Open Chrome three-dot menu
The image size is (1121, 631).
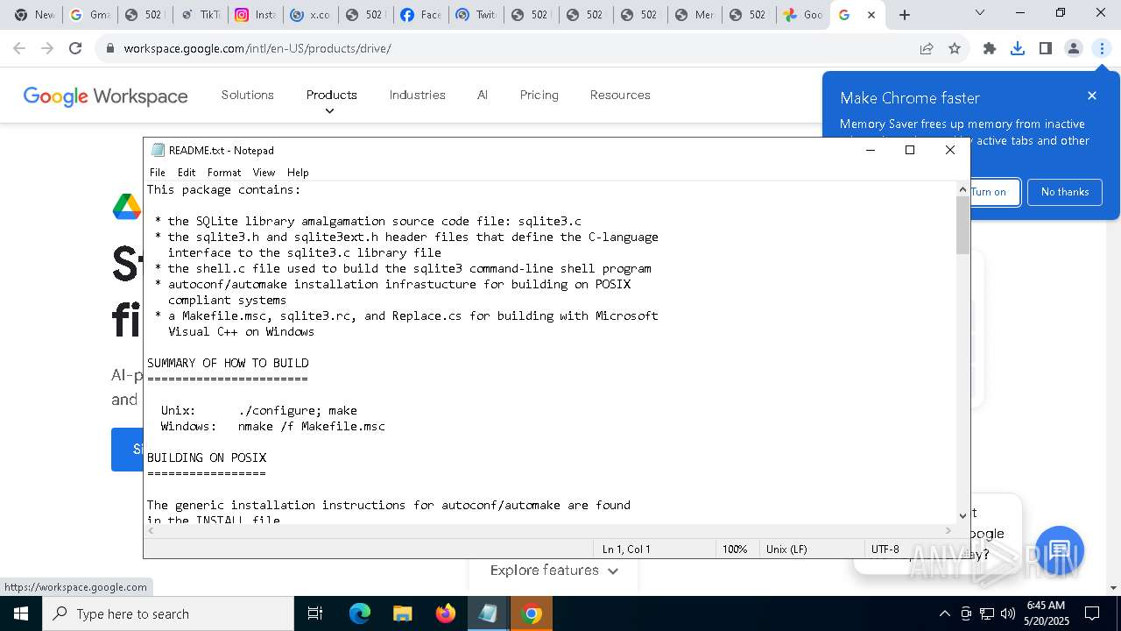click(x=1102, y=48)
